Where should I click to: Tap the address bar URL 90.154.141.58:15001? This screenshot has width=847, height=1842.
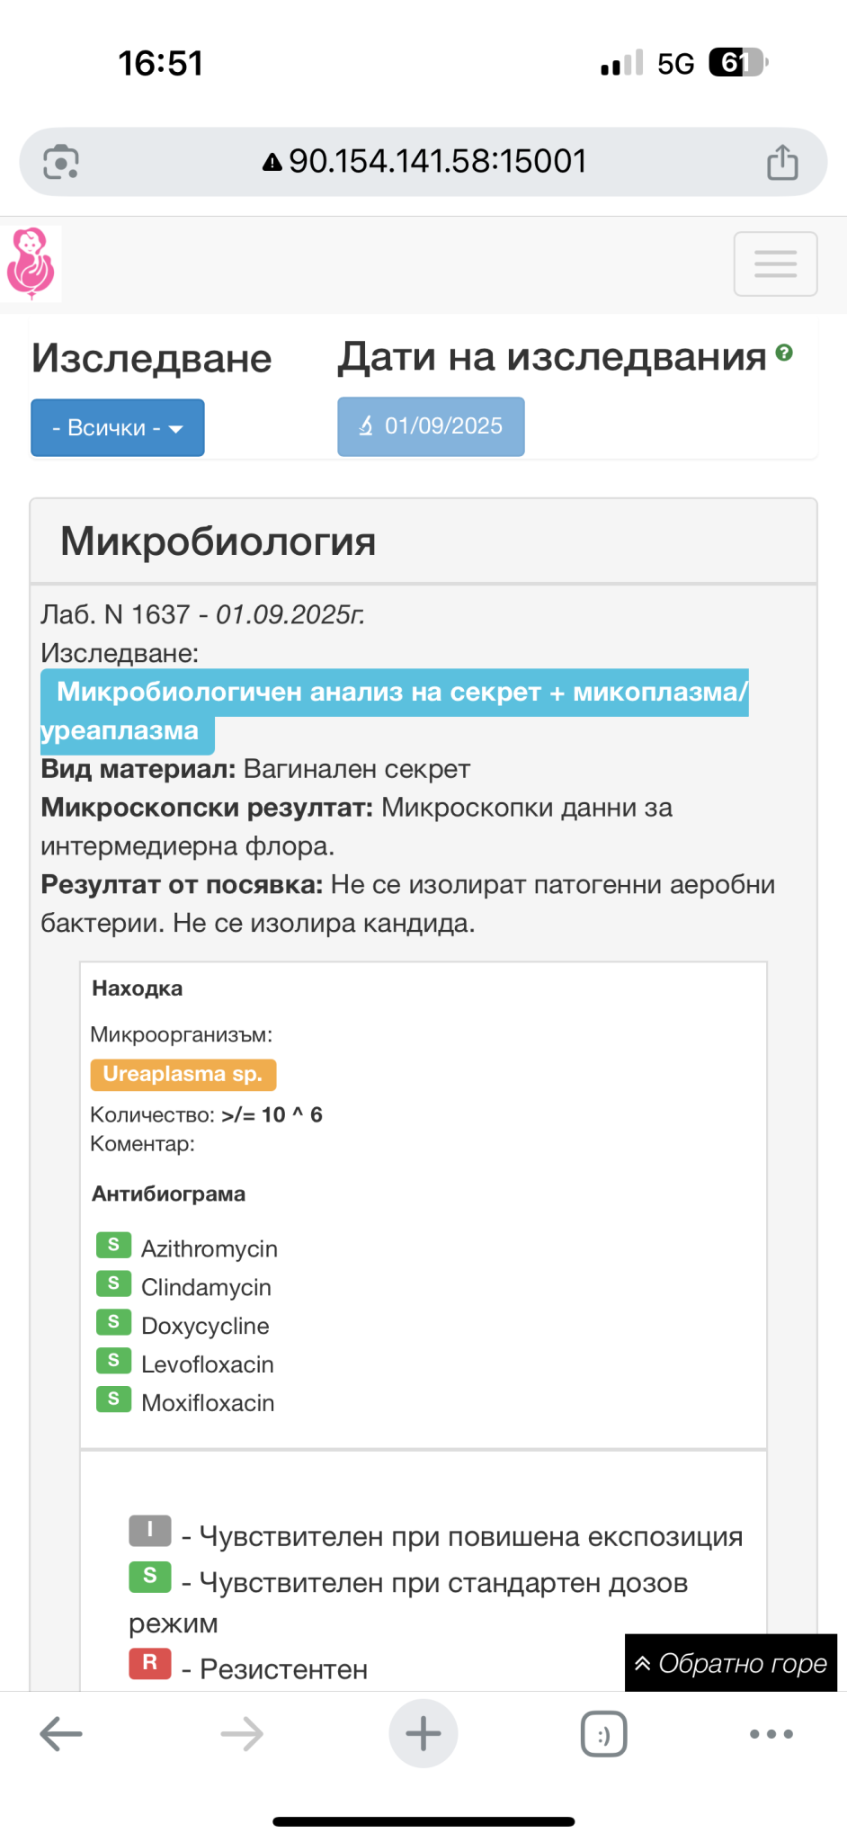click(437, 162)
